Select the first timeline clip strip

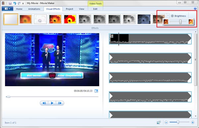pos(150,39)
